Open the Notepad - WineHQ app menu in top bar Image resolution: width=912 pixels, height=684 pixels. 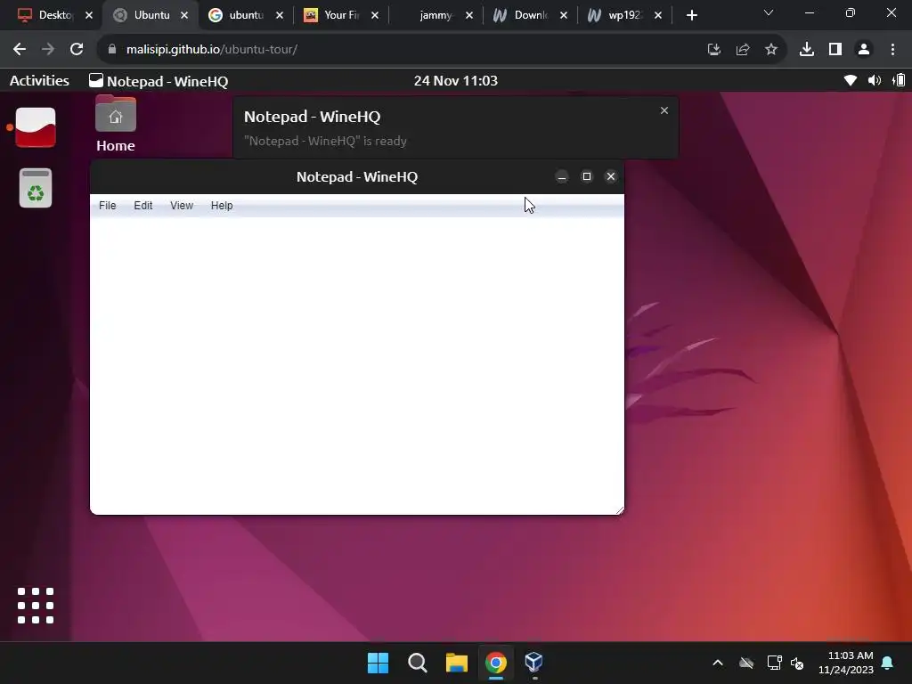click(159, 81)
